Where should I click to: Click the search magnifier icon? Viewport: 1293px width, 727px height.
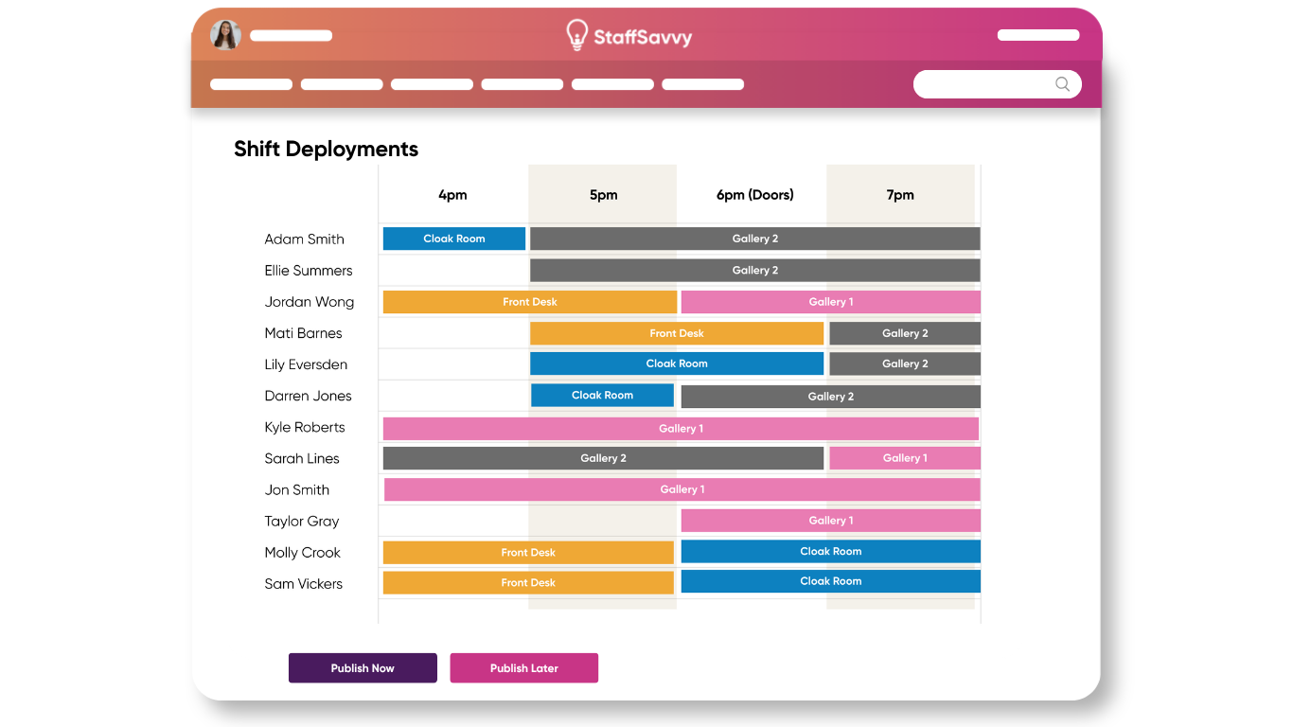[x=1062, y=84]
